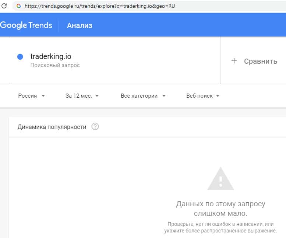
Task: Open the help icon near Динамика популярности
Action: click(95, 127)
